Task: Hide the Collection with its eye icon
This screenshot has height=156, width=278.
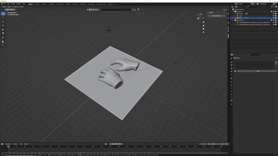Action: pos(274,12)
